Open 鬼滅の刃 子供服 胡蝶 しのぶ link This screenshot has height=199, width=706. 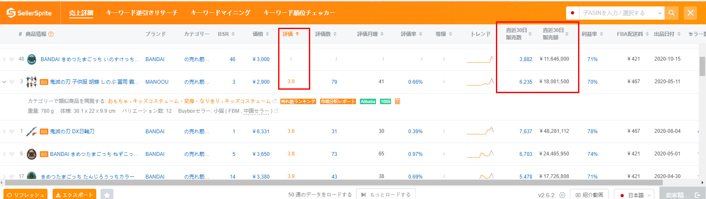[x=95, y=82]
